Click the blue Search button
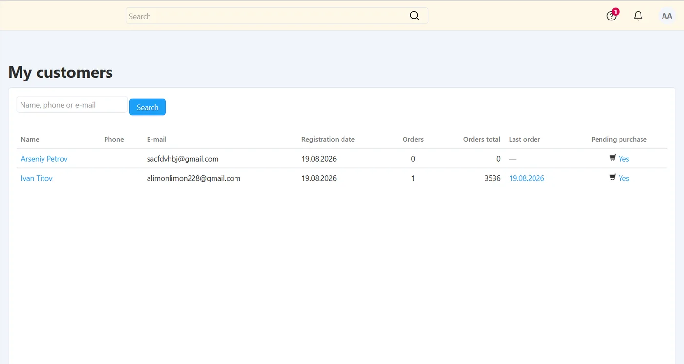This screenshot has height=364, width=684. click(x=148, y=107)
